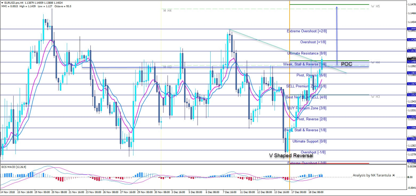The height and width of the screenshot is (196, 416).
Task: Click the small icon beside NK Tarantula text
Action: [x=393, y=175]
